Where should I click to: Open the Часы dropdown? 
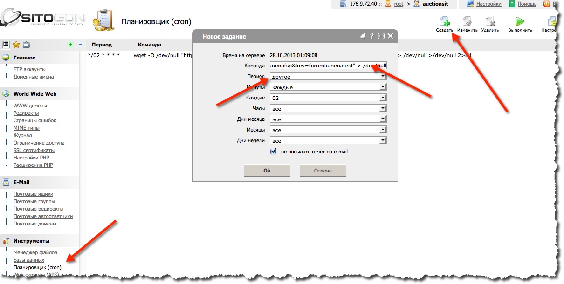[x=328, y=109]
